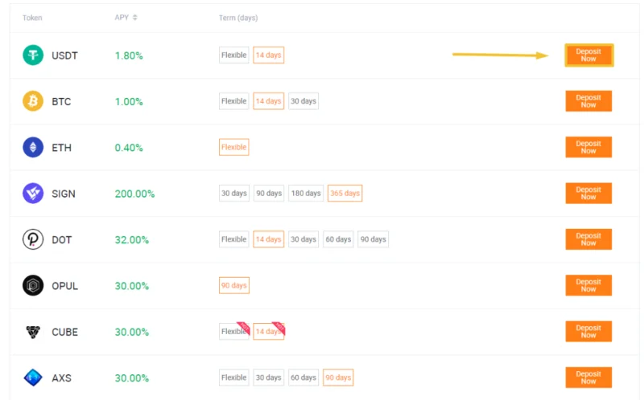Click the 200.00% APY value
Viewport: 644px width, 400px height.
pyautogui.click(x=134, y=194)
